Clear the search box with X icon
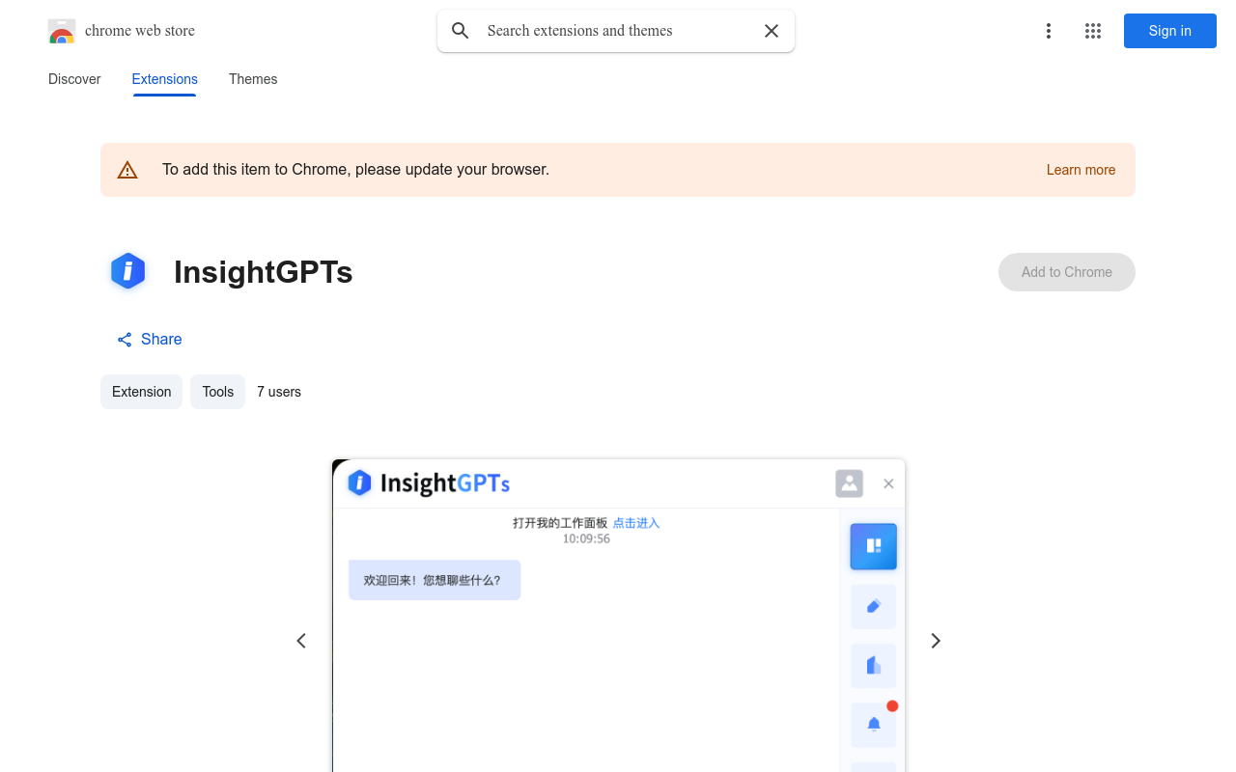 coord(772,31)
